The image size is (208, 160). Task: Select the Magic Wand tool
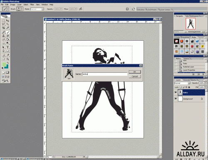[x=7, y=24]
